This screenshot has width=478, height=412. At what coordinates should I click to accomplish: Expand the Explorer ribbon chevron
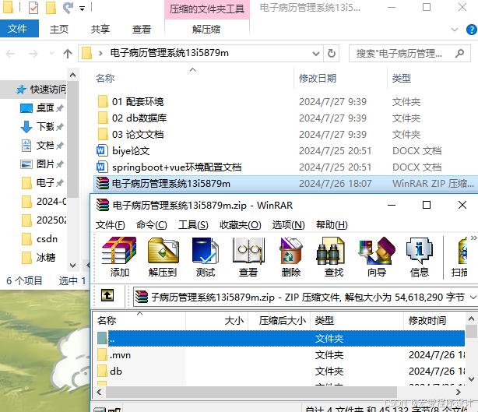click(455, 30)
